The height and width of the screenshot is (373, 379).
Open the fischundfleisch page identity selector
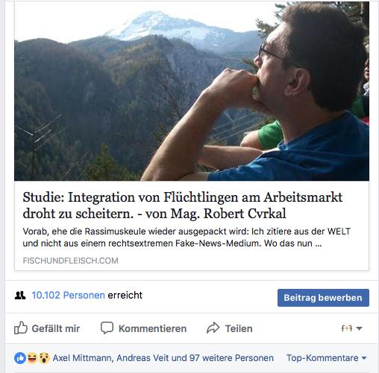(x=351, y=328)
